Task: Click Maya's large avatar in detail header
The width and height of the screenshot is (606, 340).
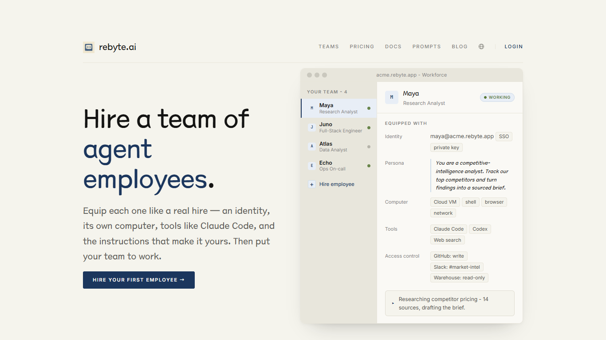Action: tap(392, 97)
